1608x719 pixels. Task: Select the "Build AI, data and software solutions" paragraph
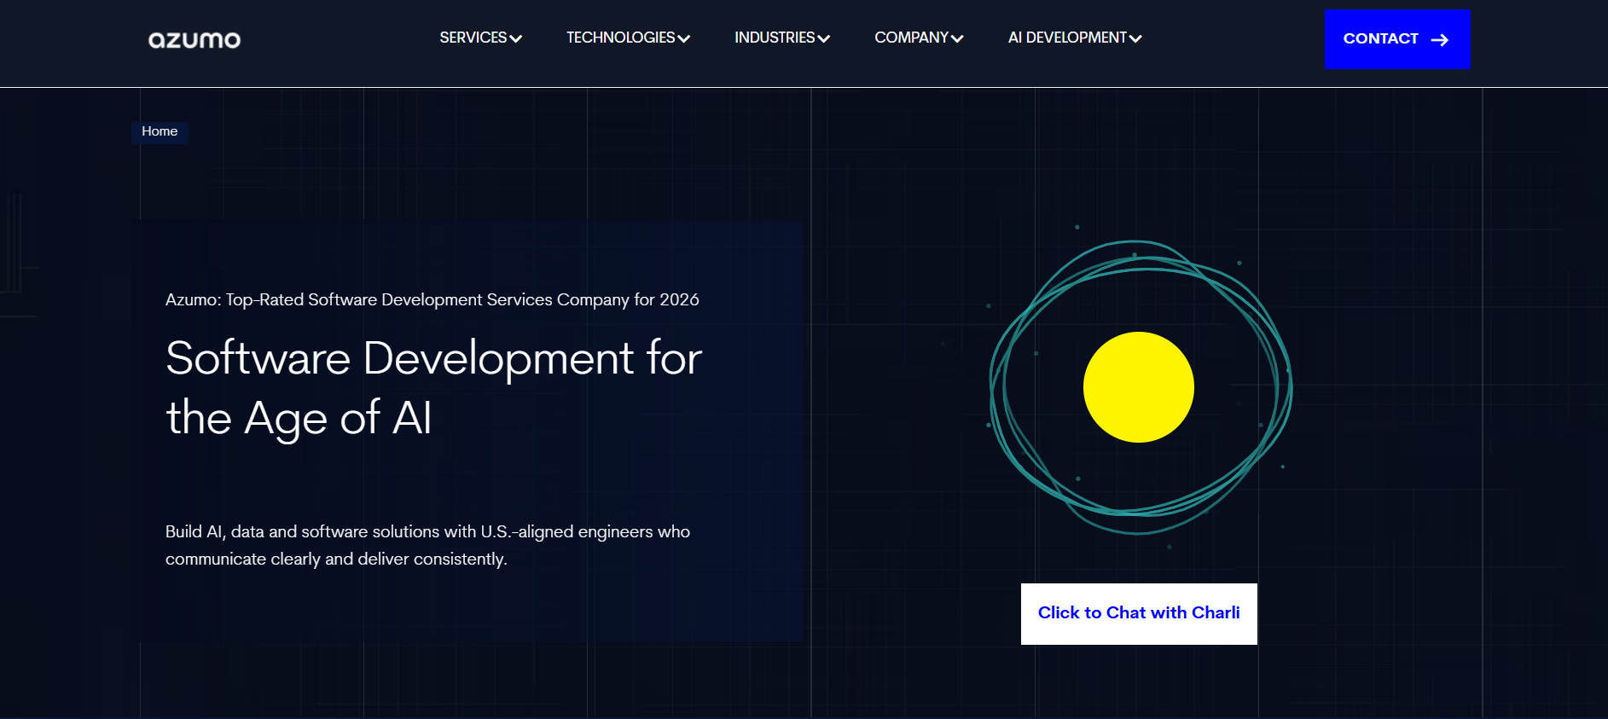pos(427,545)
